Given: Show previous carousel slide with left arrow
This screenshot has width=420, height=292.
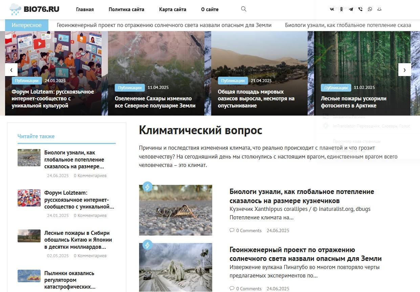Looking at the screenshot, I should coord(11,70).
